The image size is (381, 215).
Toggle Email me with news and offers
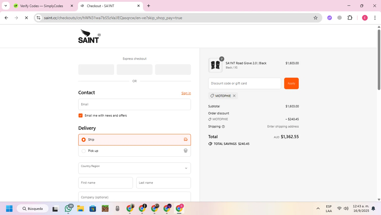pos(81,115)
